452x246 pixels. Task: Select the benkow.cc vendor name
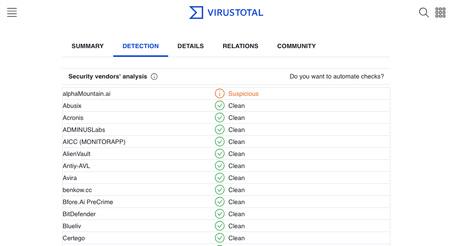77,190
